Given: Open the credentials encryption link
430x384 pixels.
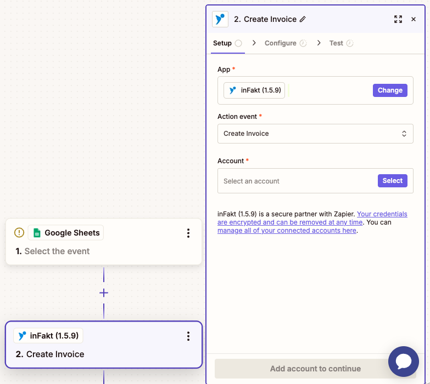Looking at the screenshot, I should click(x=312, y=218).
